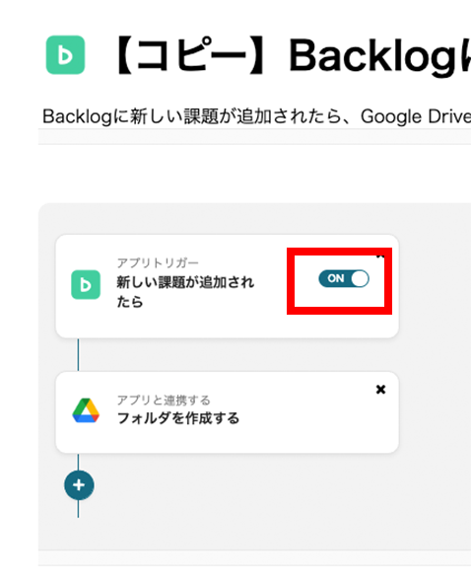Click empty gray canvas beside the cards

(x=435, y=372)
